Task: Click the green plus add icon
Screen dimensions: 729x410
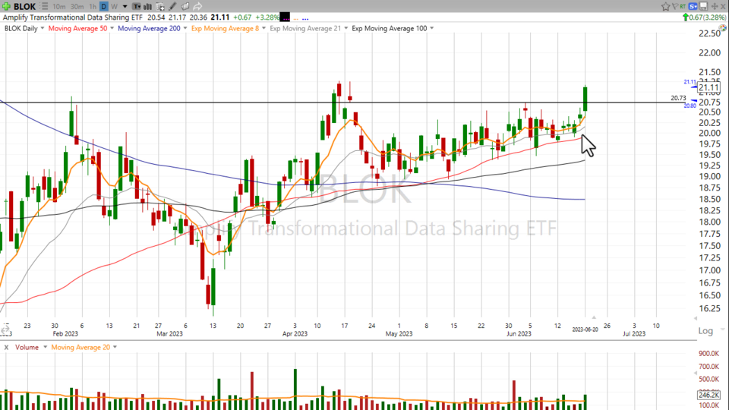Action: click(x=7, y=7)
